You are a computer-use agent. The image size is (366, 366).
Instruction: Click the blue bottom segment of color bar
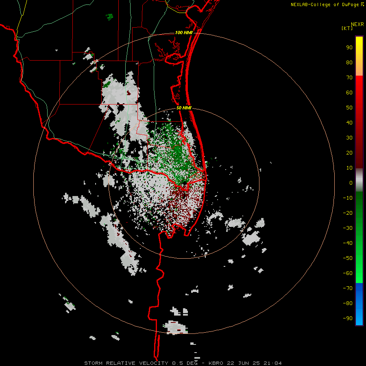[359, 304]
